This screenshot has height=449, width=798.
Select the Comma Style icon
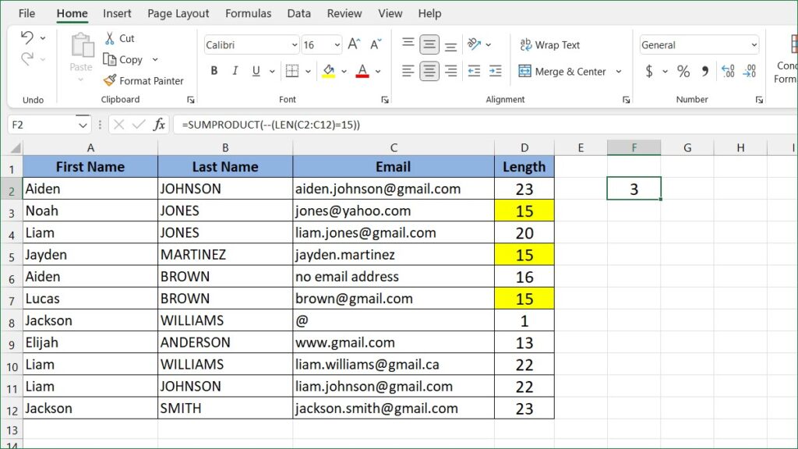[x=705, y=71]
